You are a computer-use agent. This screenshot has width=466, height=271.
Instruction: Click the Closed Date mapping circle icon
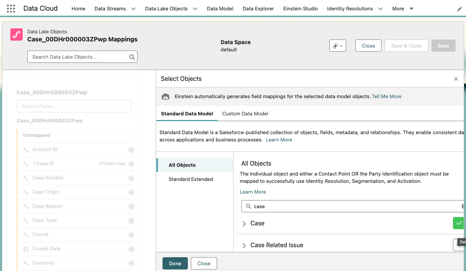pyautogui.click(x=131, y=249)
